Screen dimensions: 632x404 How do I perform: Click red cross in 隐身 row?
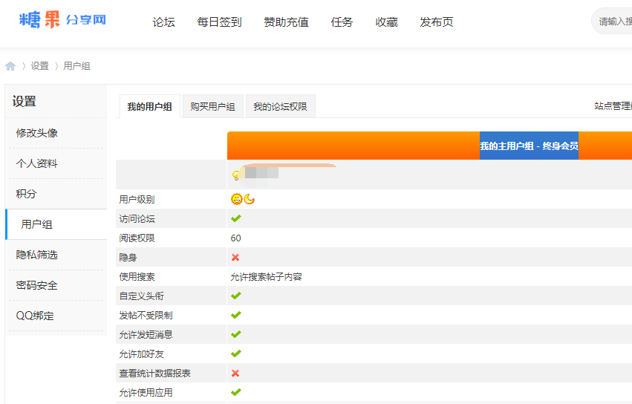click(x=235, y=257)
